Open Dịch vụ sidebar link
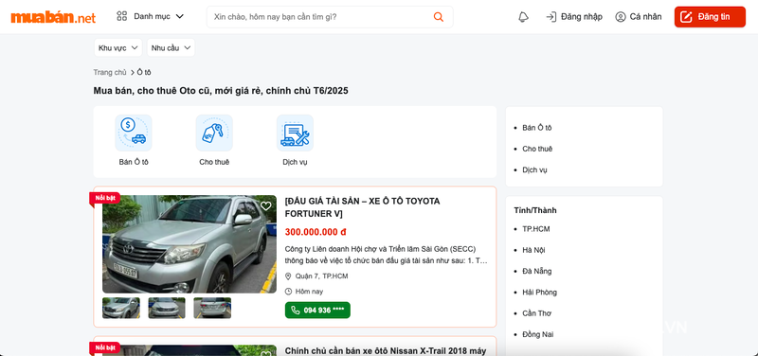Image resolution: width=758 pixels, height=356 pixels. click(534, 170)
